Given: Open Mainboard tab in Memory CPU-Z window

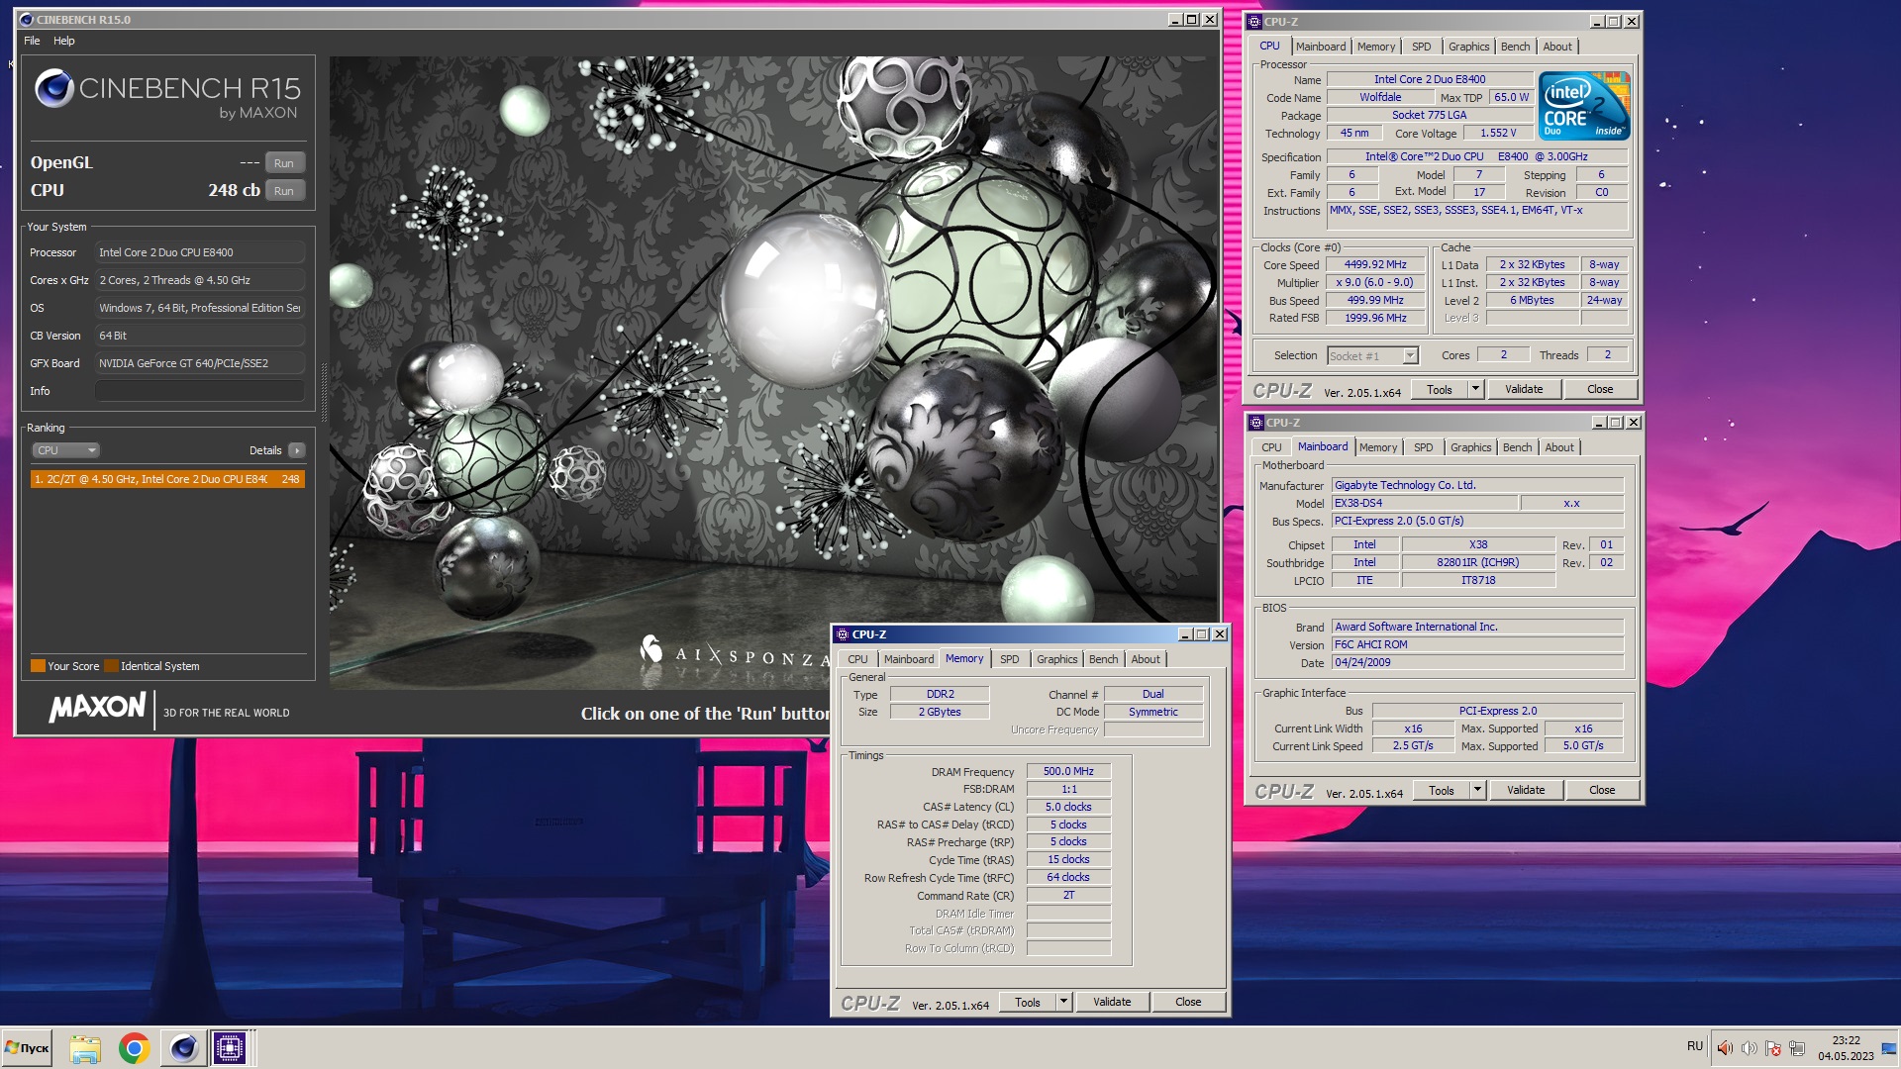Looking at the screenshot, I should click(x=909, y=659).
